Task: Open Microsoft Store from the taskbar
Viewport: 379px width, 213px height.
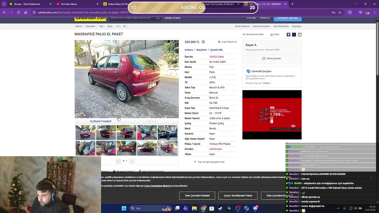Action: point(212,208)
